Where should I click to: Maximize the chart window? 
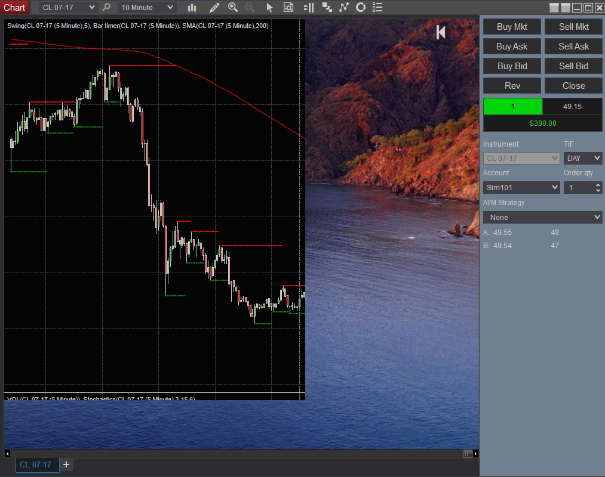coord(588,8)
